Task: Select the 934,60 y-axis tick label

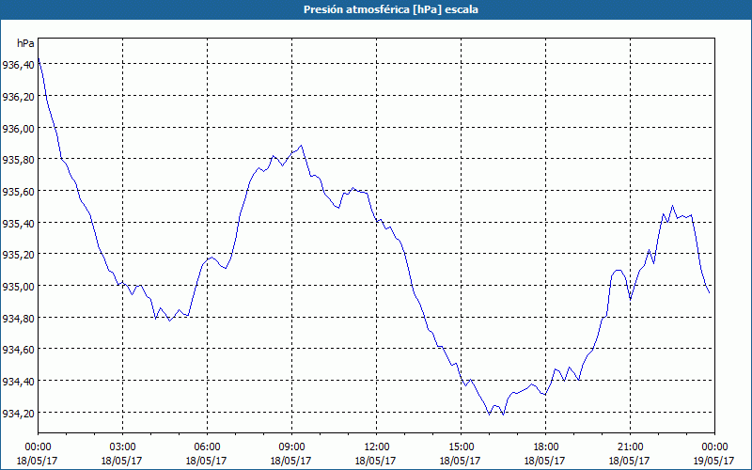Action: [19, 350]
